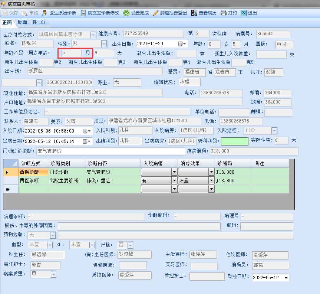This screenshot has height=294, width=320.
Task: Open 入院病情 dropdown in 门诊诊断 row
Action: (174, 172)
